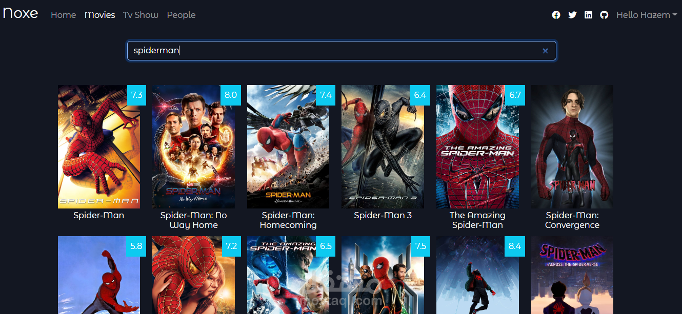The image size is (682, 314).
Task: Open the Spider-Man 3 poster
Action: [383, 146]
